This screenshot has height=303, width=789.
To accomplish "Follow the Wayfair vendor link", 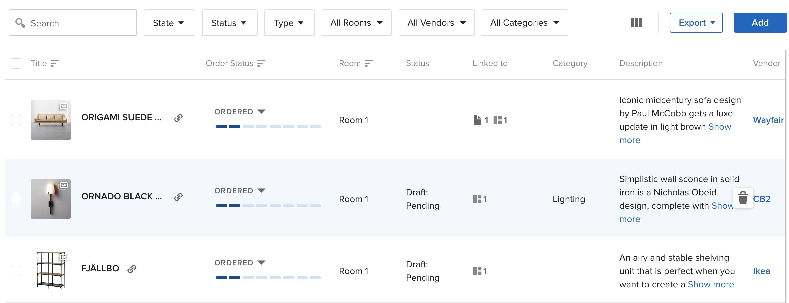I will coord(768,120).
